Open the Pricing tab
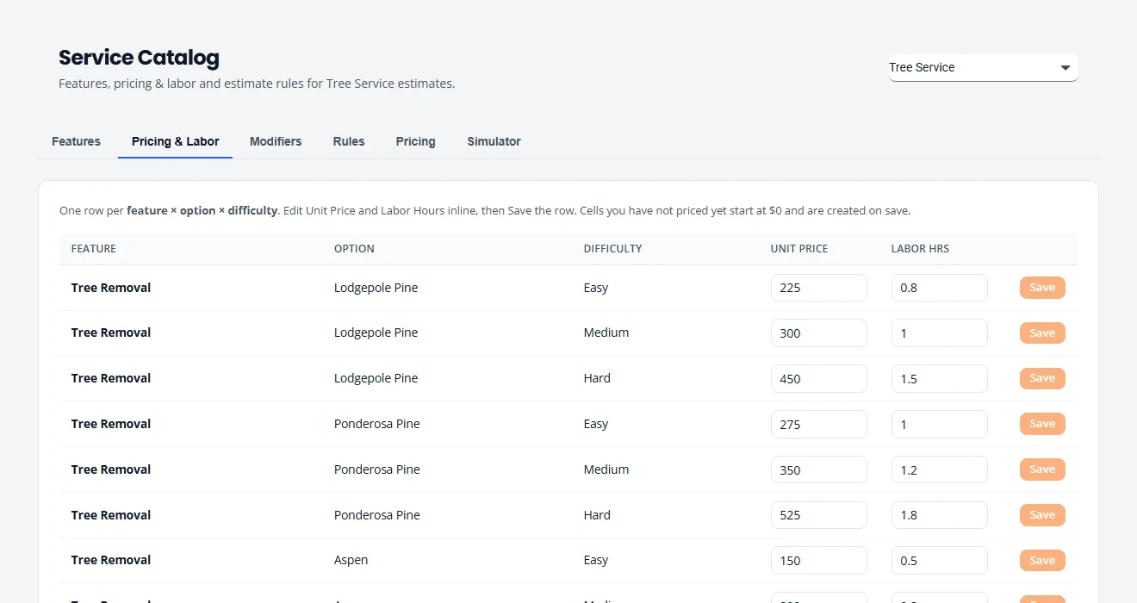The height and width of the screenshot is (603, 1137). [416, 141]
